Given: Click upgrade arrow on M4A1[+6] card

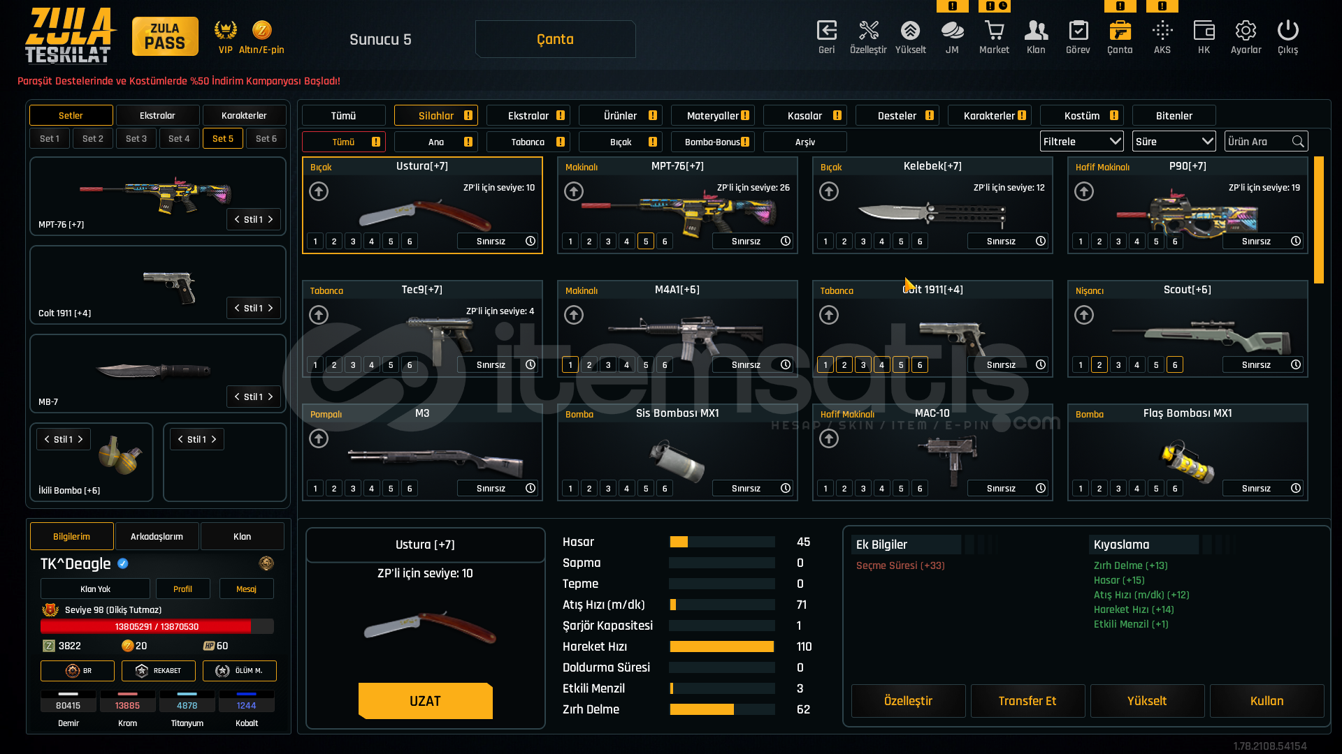Looking at the screenshot, I should point(574,315).
